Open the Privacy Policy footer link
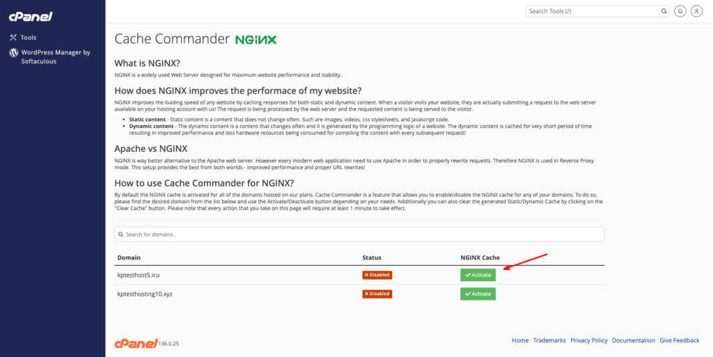The image size is (713, 357). click(589, 340)
